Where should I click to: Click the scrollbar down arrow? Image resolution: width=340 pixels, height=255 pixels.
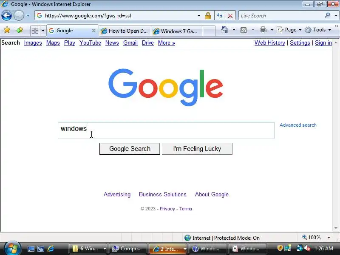pyautogui.click(x=336, y=228)
